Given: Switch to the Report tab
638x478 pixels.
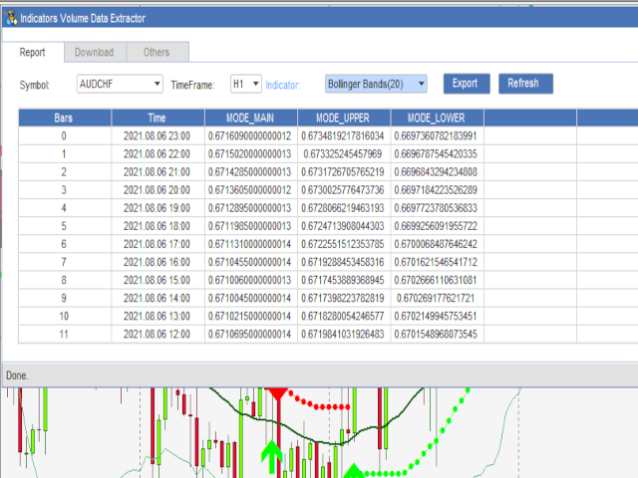Looking at the screenshot, I should (x=33, y=53).
